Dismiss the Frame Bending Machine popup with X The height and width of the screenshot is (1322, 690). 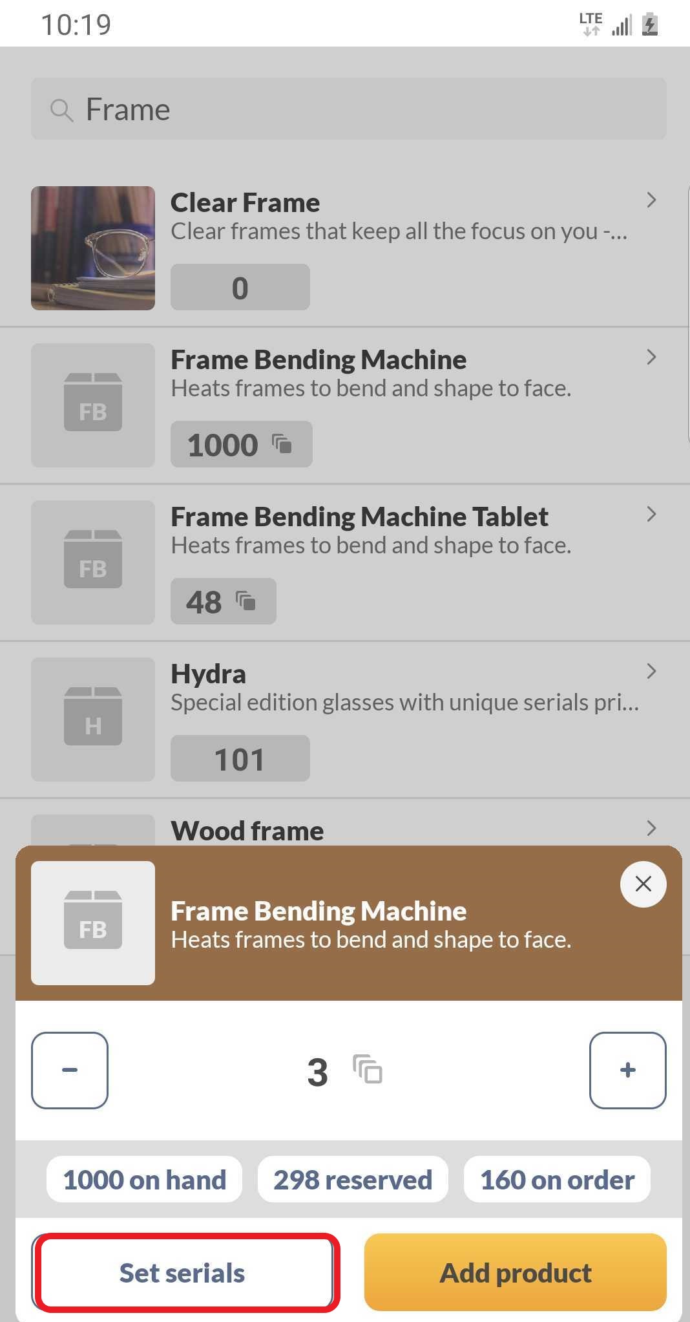pos(643,884)
